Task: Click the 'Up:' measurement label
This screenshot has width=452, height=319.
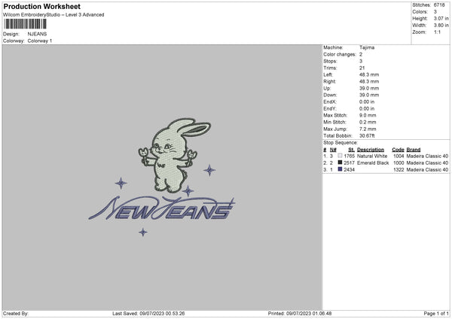Action: pos(327,88)
